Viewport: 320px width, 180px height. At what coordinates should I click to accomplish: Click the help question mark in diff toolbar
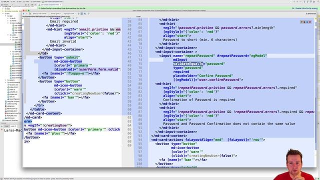[x=89, y=13]
